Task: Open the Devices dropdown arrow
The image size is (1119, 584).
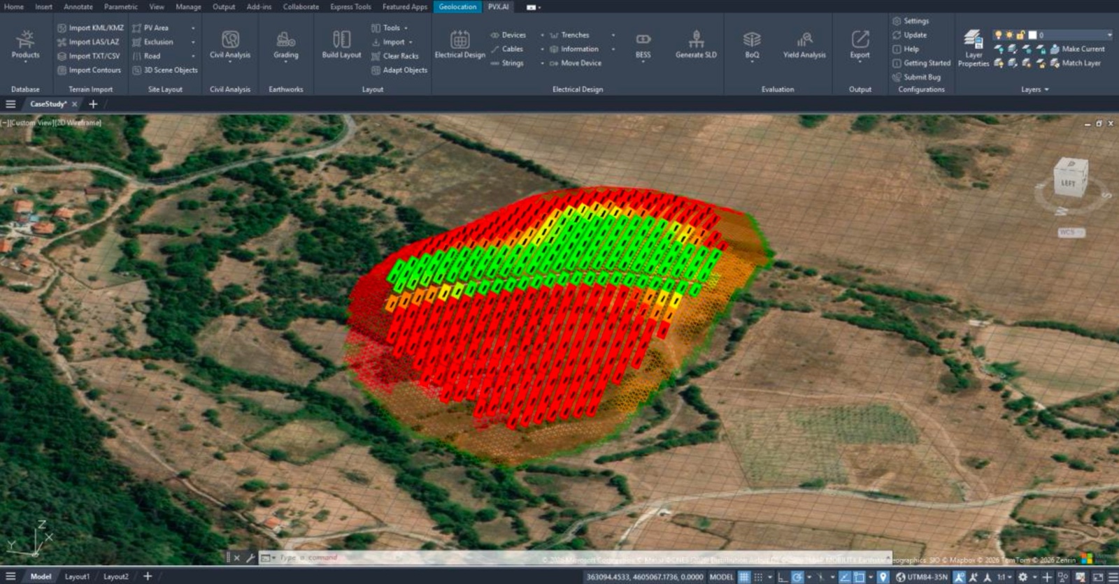Action: 542,35
